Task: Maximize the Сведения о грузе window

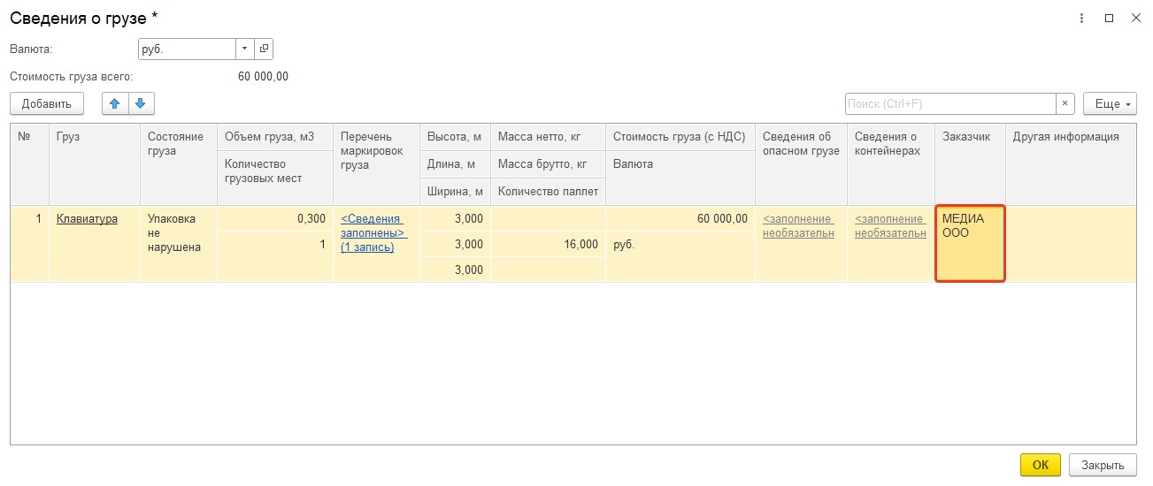Action: tap(1109, 18)
